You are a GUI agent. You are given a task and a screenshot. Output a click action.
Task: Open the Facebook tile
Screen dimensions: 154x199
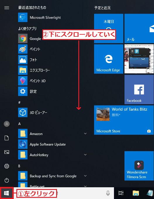click(x=139, y=90)
